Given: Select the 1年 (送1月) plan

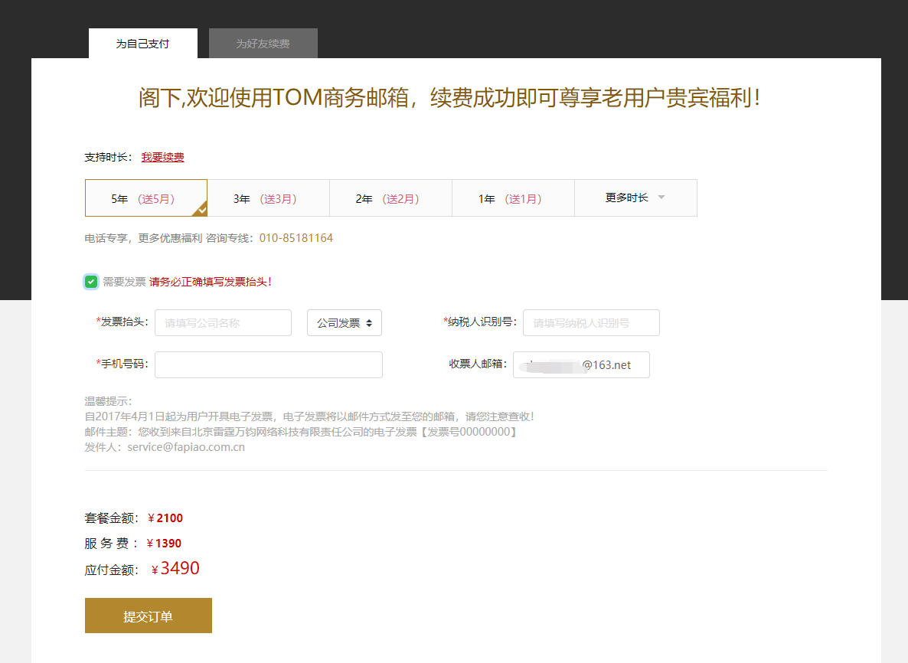Looking at the screenshot, I should click(x=513, y=198).
